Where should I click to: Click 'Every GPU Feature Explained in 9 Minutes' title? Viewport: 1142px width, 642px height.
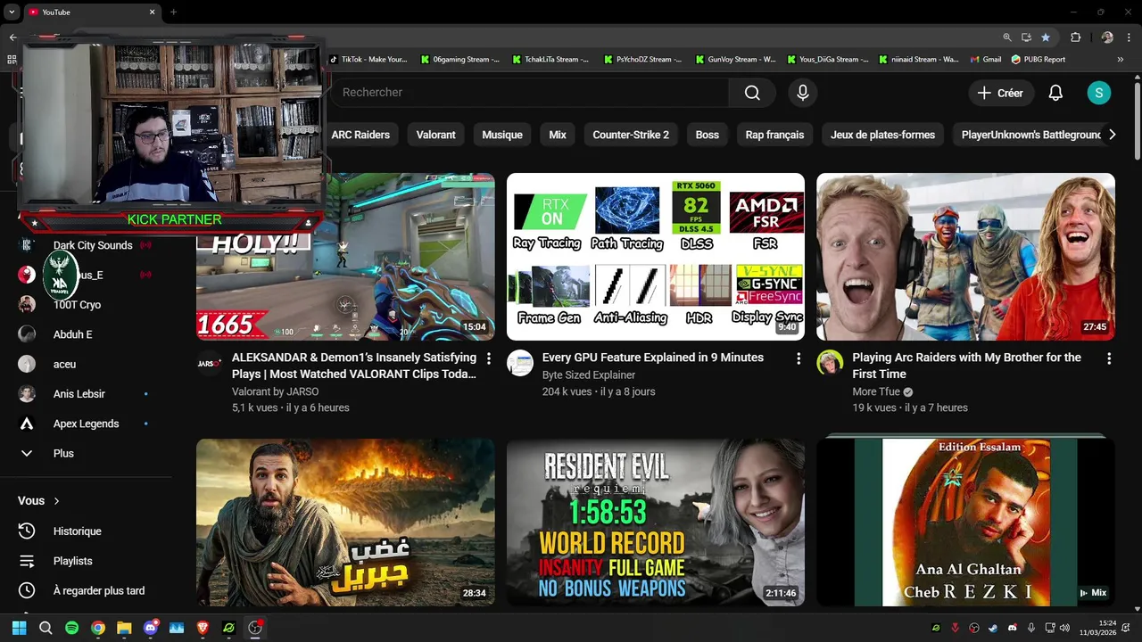653,358
